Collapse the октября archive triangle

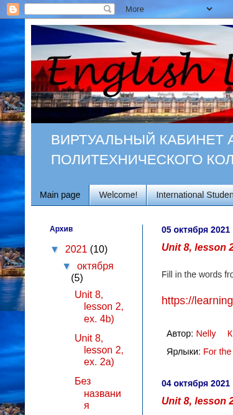point(67,266)
